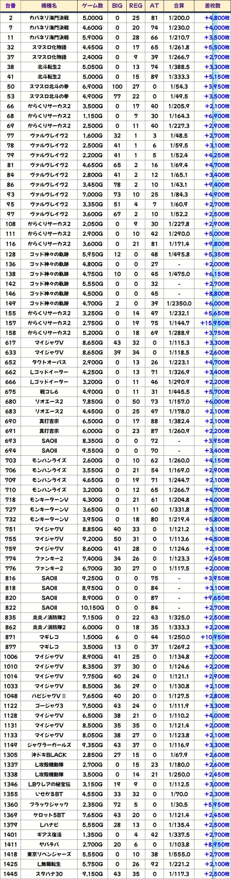Click the 機種名 column header
Screen dimensions: 231x879
point(49,6)
